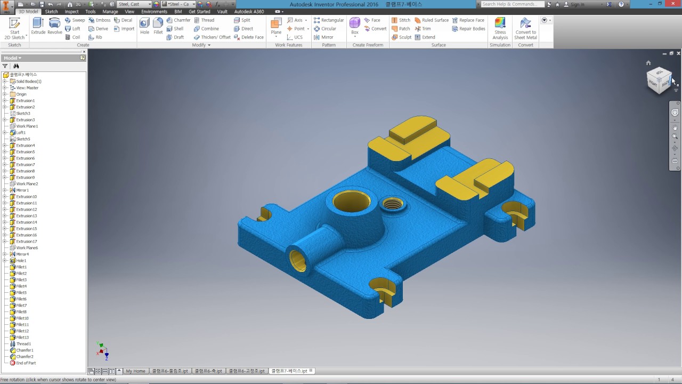Expand the Mirror1 tree node
682x384 pixels.
(5, 190)
